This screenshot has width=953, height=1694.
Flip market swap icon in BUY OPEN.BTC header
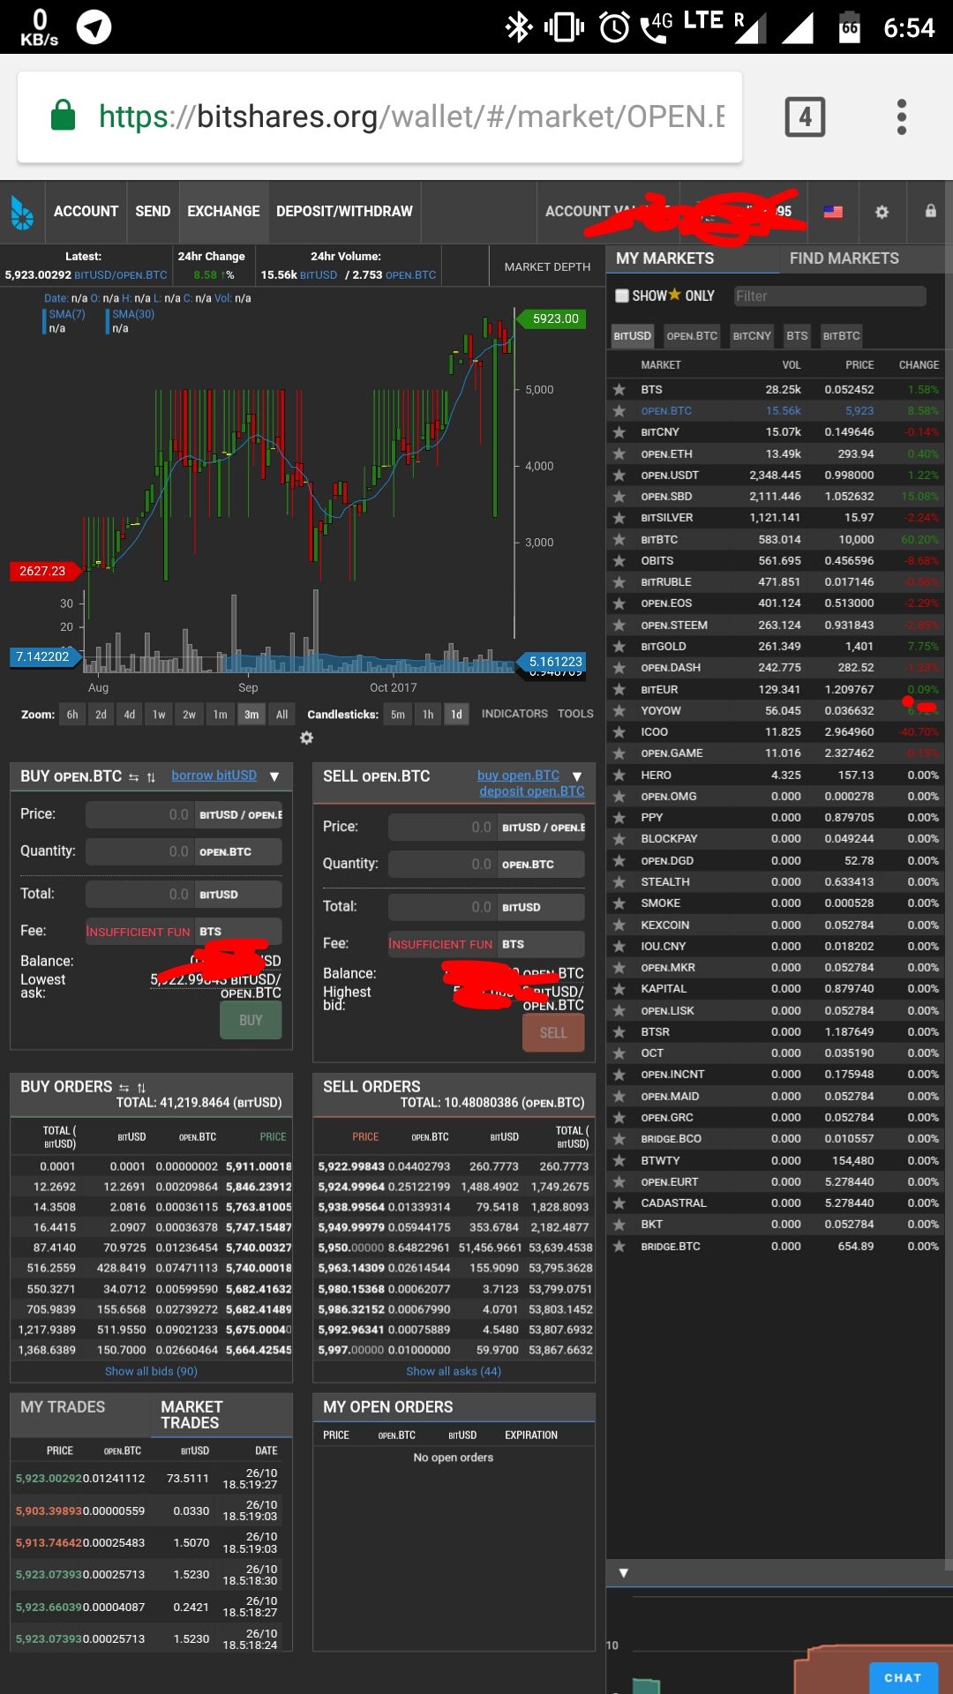pyautogui.click(x=134, y=777)
